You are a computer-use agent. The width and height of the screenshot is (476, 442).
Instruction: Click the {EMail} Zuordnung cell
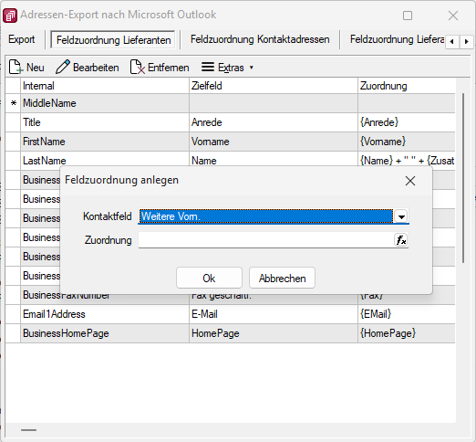(407, 314)
